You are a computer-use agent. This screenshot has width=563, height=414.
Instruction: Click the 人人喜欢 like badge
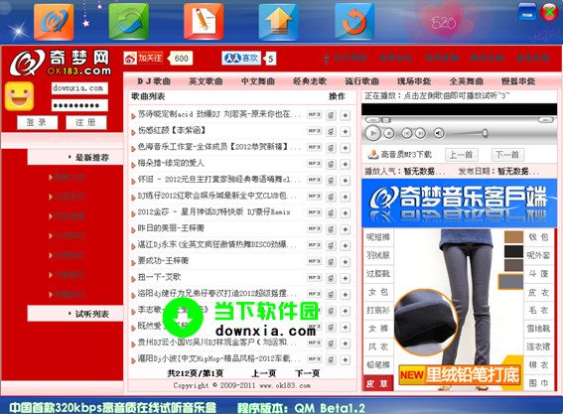tap(241, 59)
